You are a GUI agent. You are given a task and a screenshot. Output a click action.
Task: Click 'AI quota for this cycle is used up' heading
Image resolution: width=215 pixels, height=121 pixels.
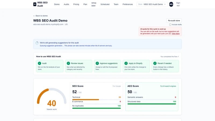point(153,29)
